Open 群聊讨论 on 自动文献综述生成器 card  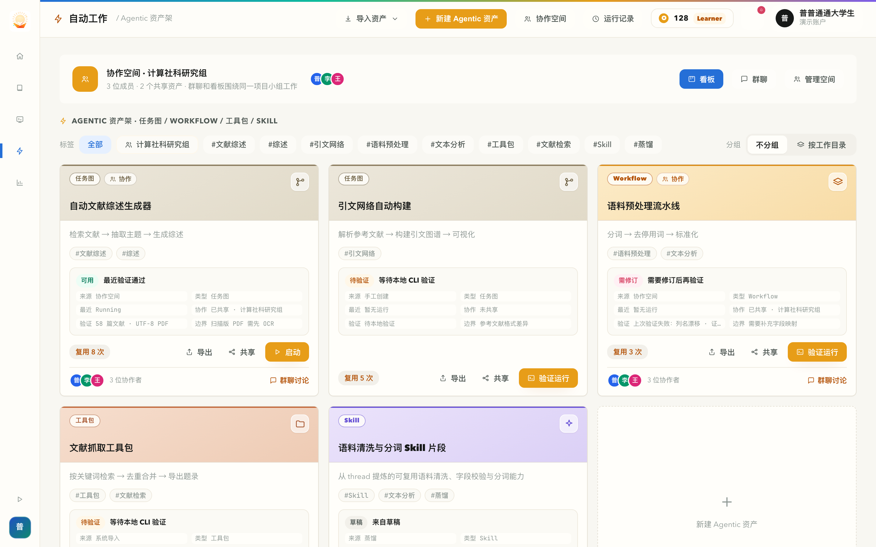pos(290,380)
